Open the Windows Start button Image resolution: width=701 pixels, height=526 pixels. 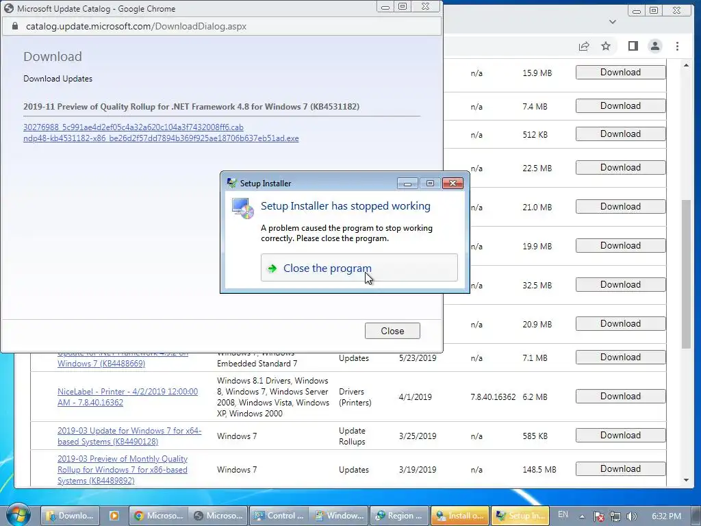coord(17,515)
